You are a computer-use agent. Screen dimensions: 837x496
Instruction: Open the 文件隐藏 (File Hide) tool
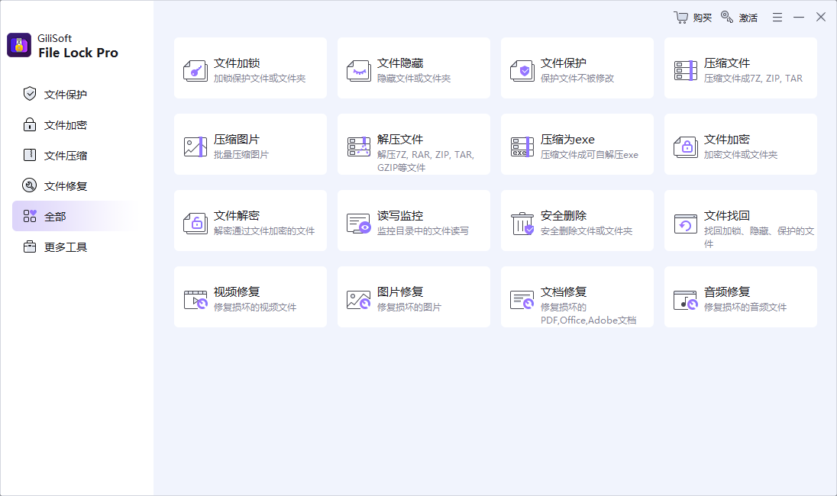(413, 67)
